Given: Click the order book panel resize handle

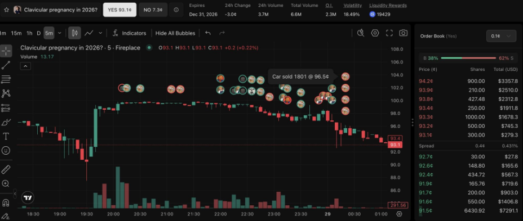Looking at the screenshot, I should pos(413,123).
